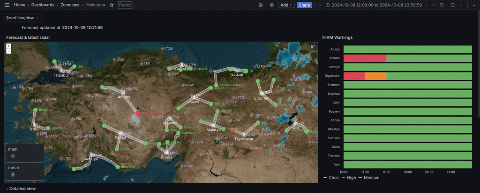Open dashboard settings gear icon
The height and width of the screenshot is (193, 480).
tap(272, 5)
